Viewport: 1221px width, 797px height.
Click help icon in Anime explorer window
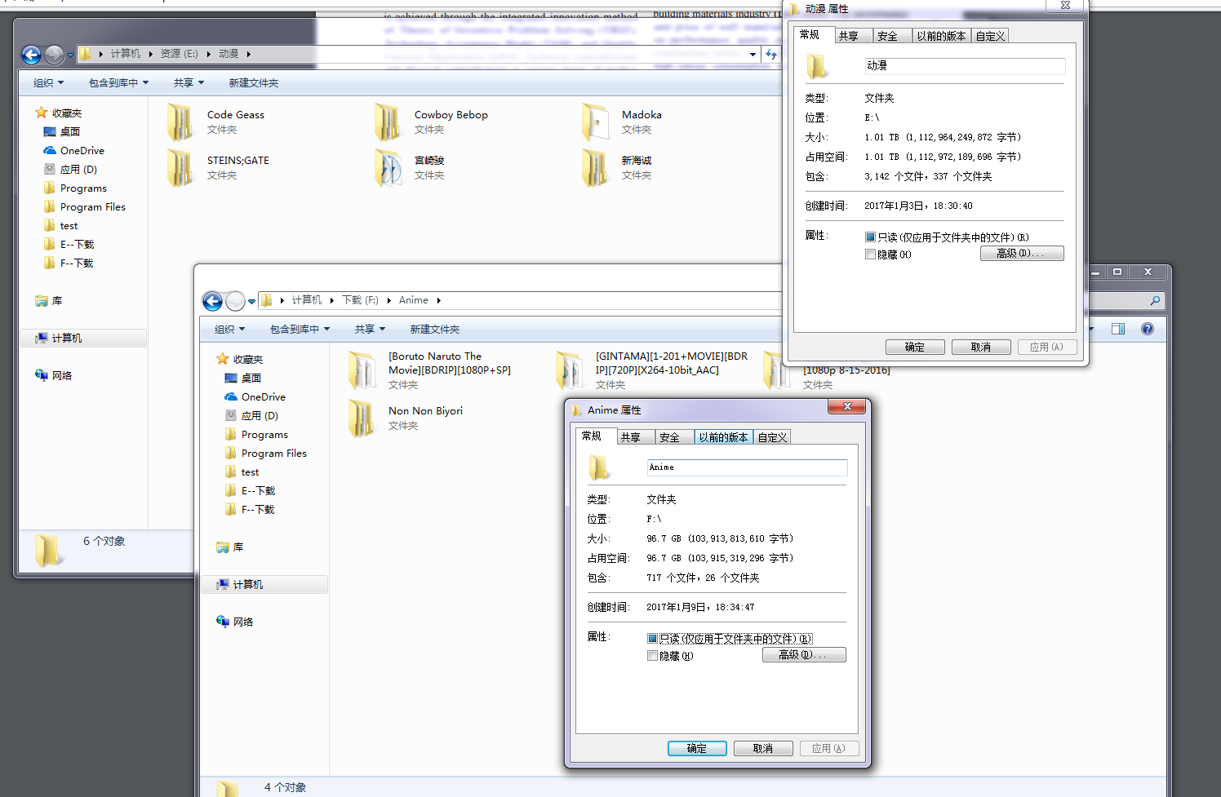point(1148,329)
